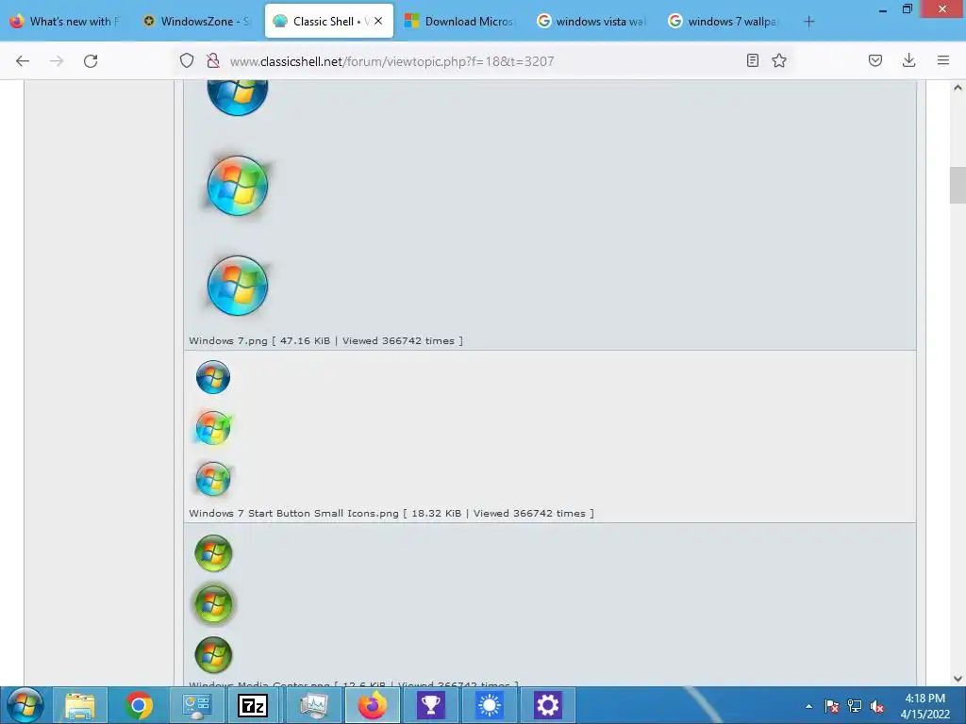Click the page scrollbar thumb
The height and width of the screenshot is (724, 966).
(958, 186)
